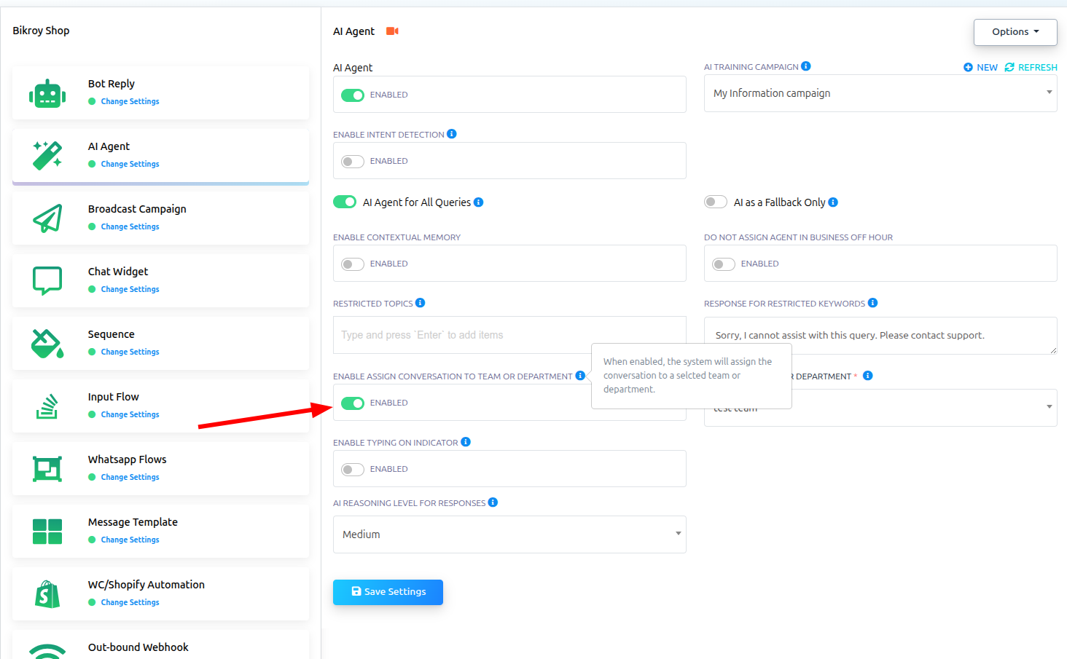Click the Chat Widget speech bubble icon
Image resolution: width=1067 pixels, height=659 pixels.
click(x=47, y=280)
